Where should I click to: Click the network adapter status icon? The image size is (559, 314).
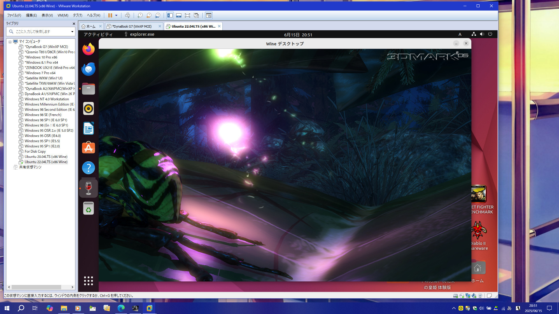click(x=468, y=296)
